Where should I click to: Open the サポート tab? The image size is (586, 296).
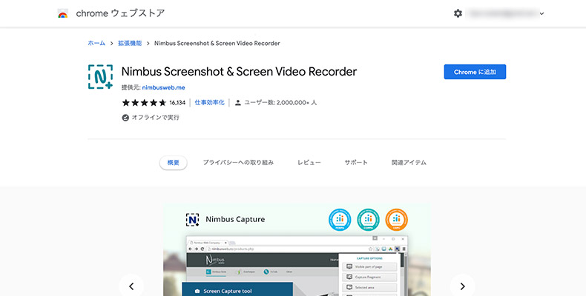(x=356, y=163)
